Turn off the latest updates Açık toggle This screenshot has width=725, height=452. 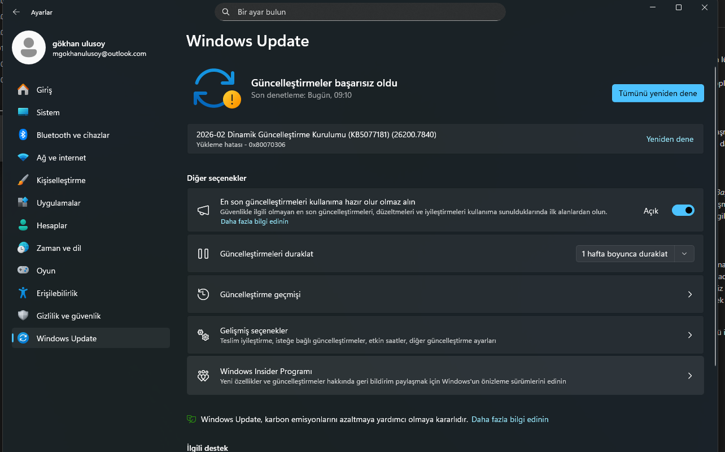pyautogui.click(x=683, y=210)
